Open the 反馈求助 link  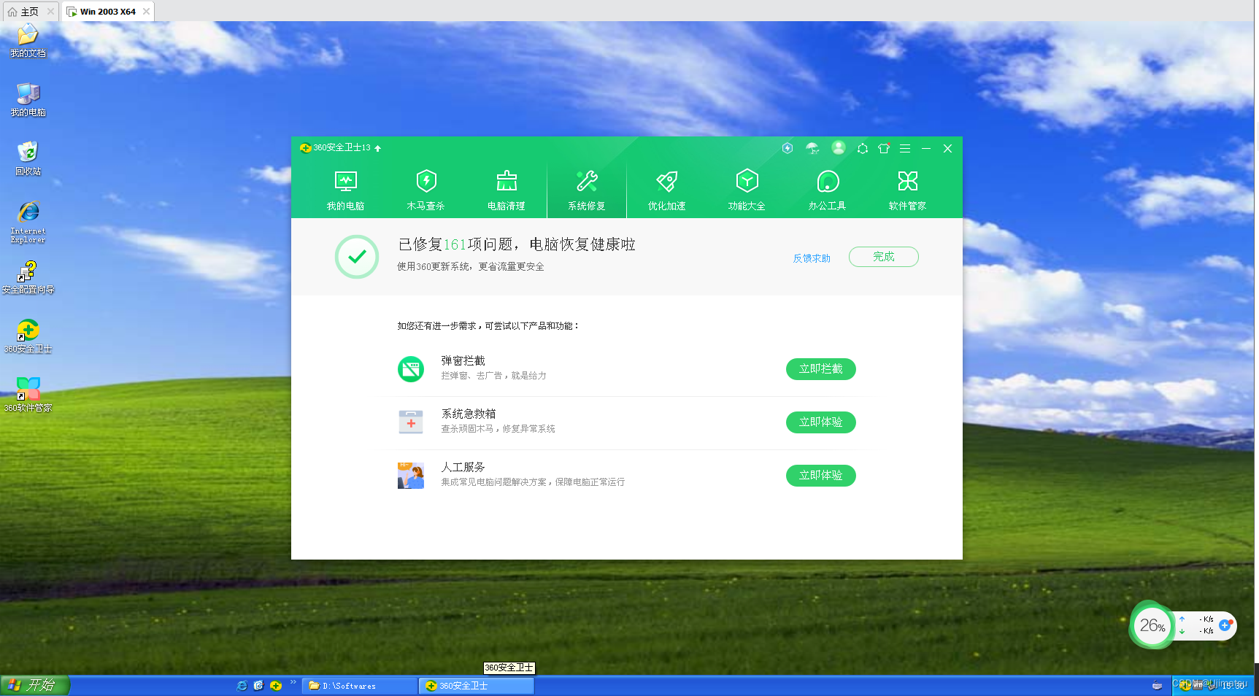(812, 258)
